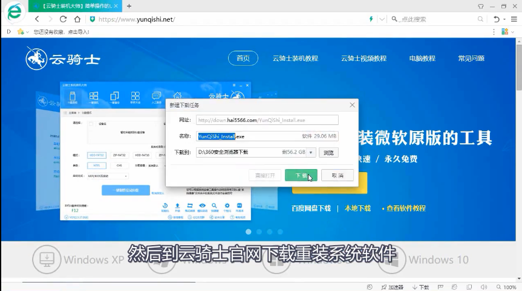Screen dimensions: 522x291
Task: Expand the address bar history dropdown arrow
Action: tap(382, 19)
